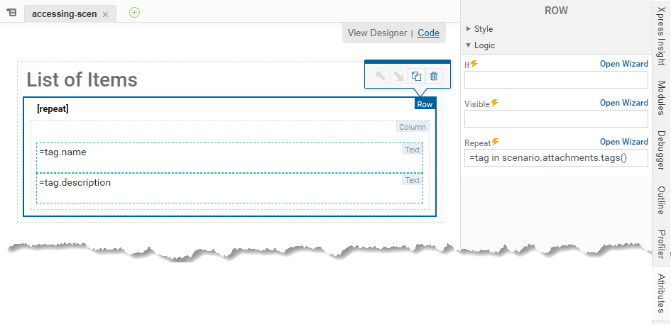This screenshot has height=324, width=671.
Task: Switch to the accessing-scen tab
Action: (64, 14)
